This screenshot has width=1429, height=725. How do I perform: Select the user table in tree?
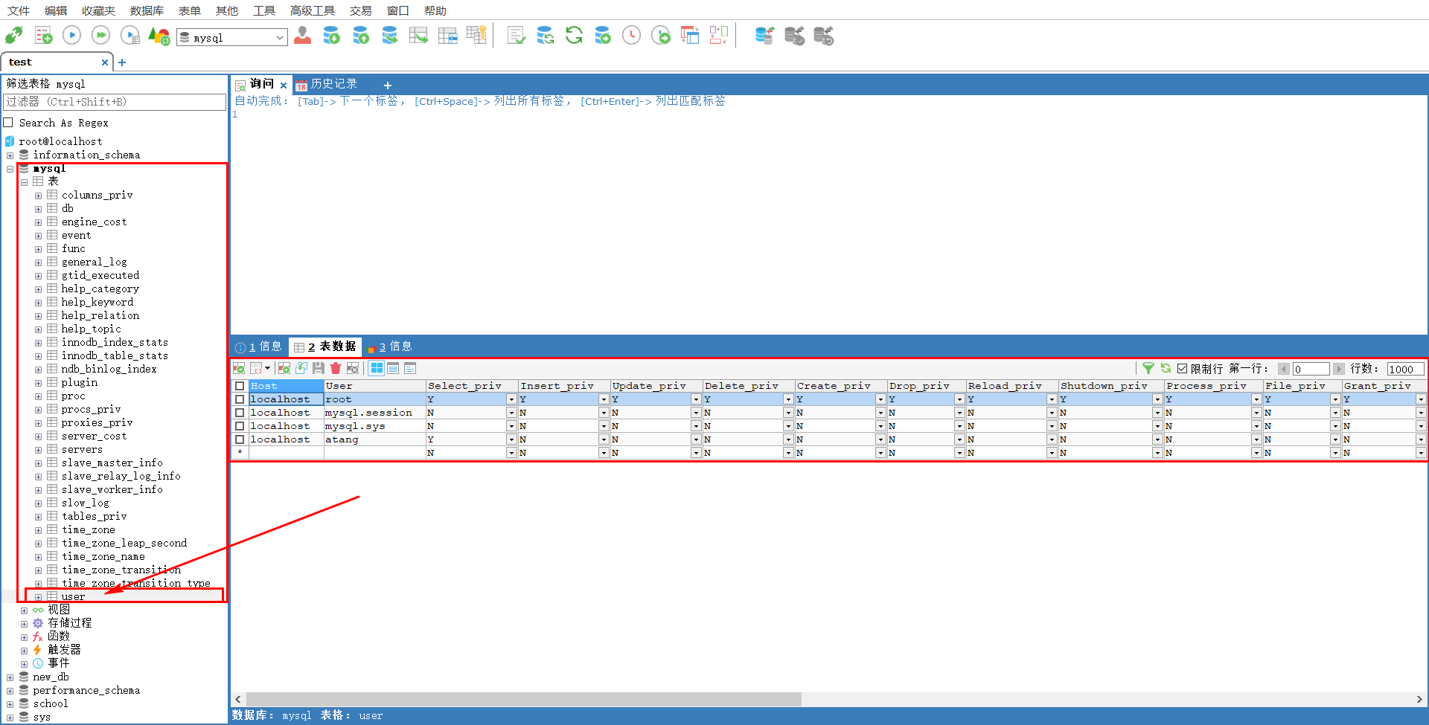tap(73, 596)
